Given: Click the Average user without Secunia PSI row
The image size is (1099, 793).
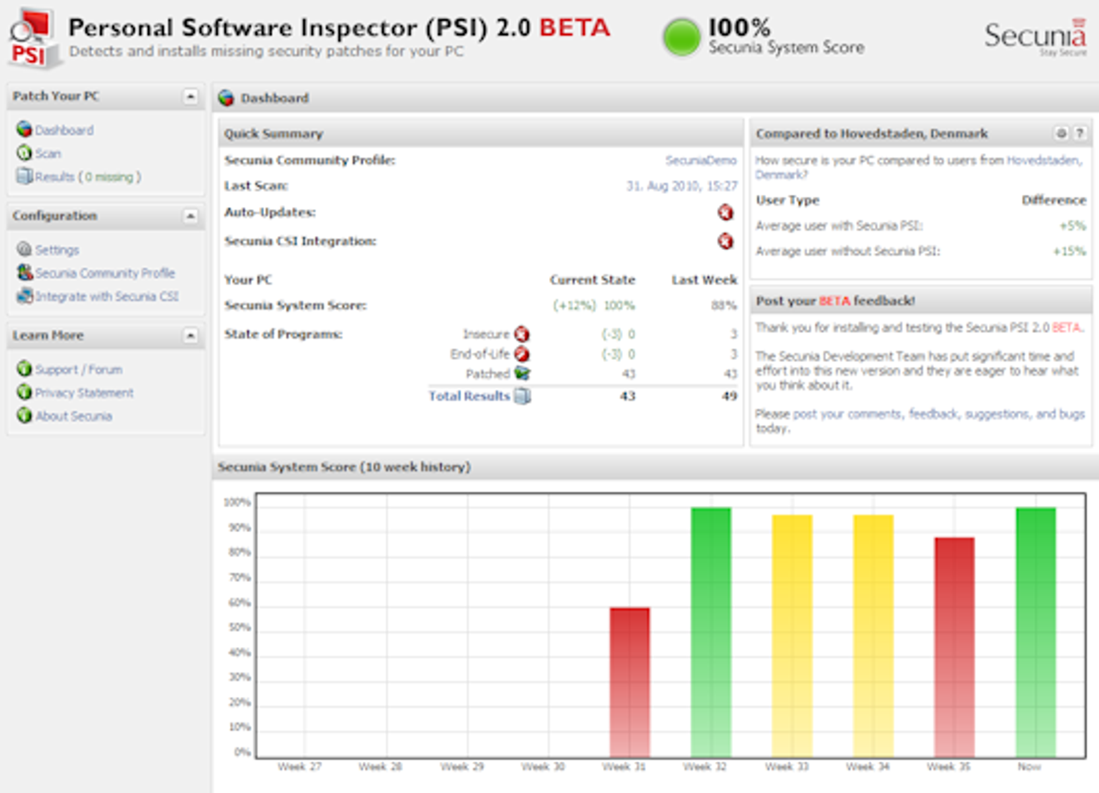Looking at the screenshot, I should coord(921,251).
